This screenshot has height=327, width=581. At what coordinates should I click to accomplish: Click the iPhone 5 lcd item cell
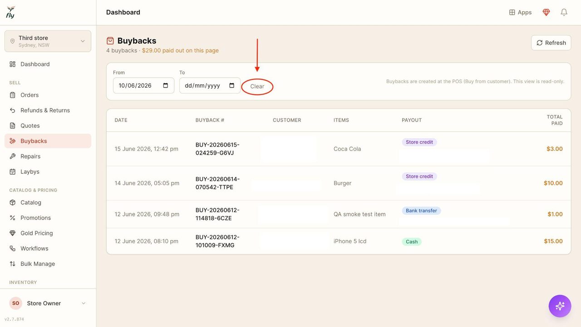coord(350,241)
